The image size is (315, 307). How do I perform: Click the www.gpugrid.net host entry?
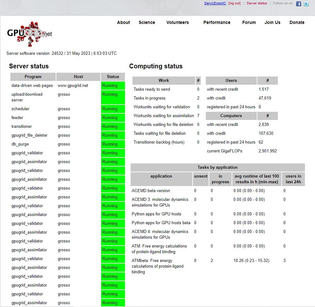tap(73, 86)
